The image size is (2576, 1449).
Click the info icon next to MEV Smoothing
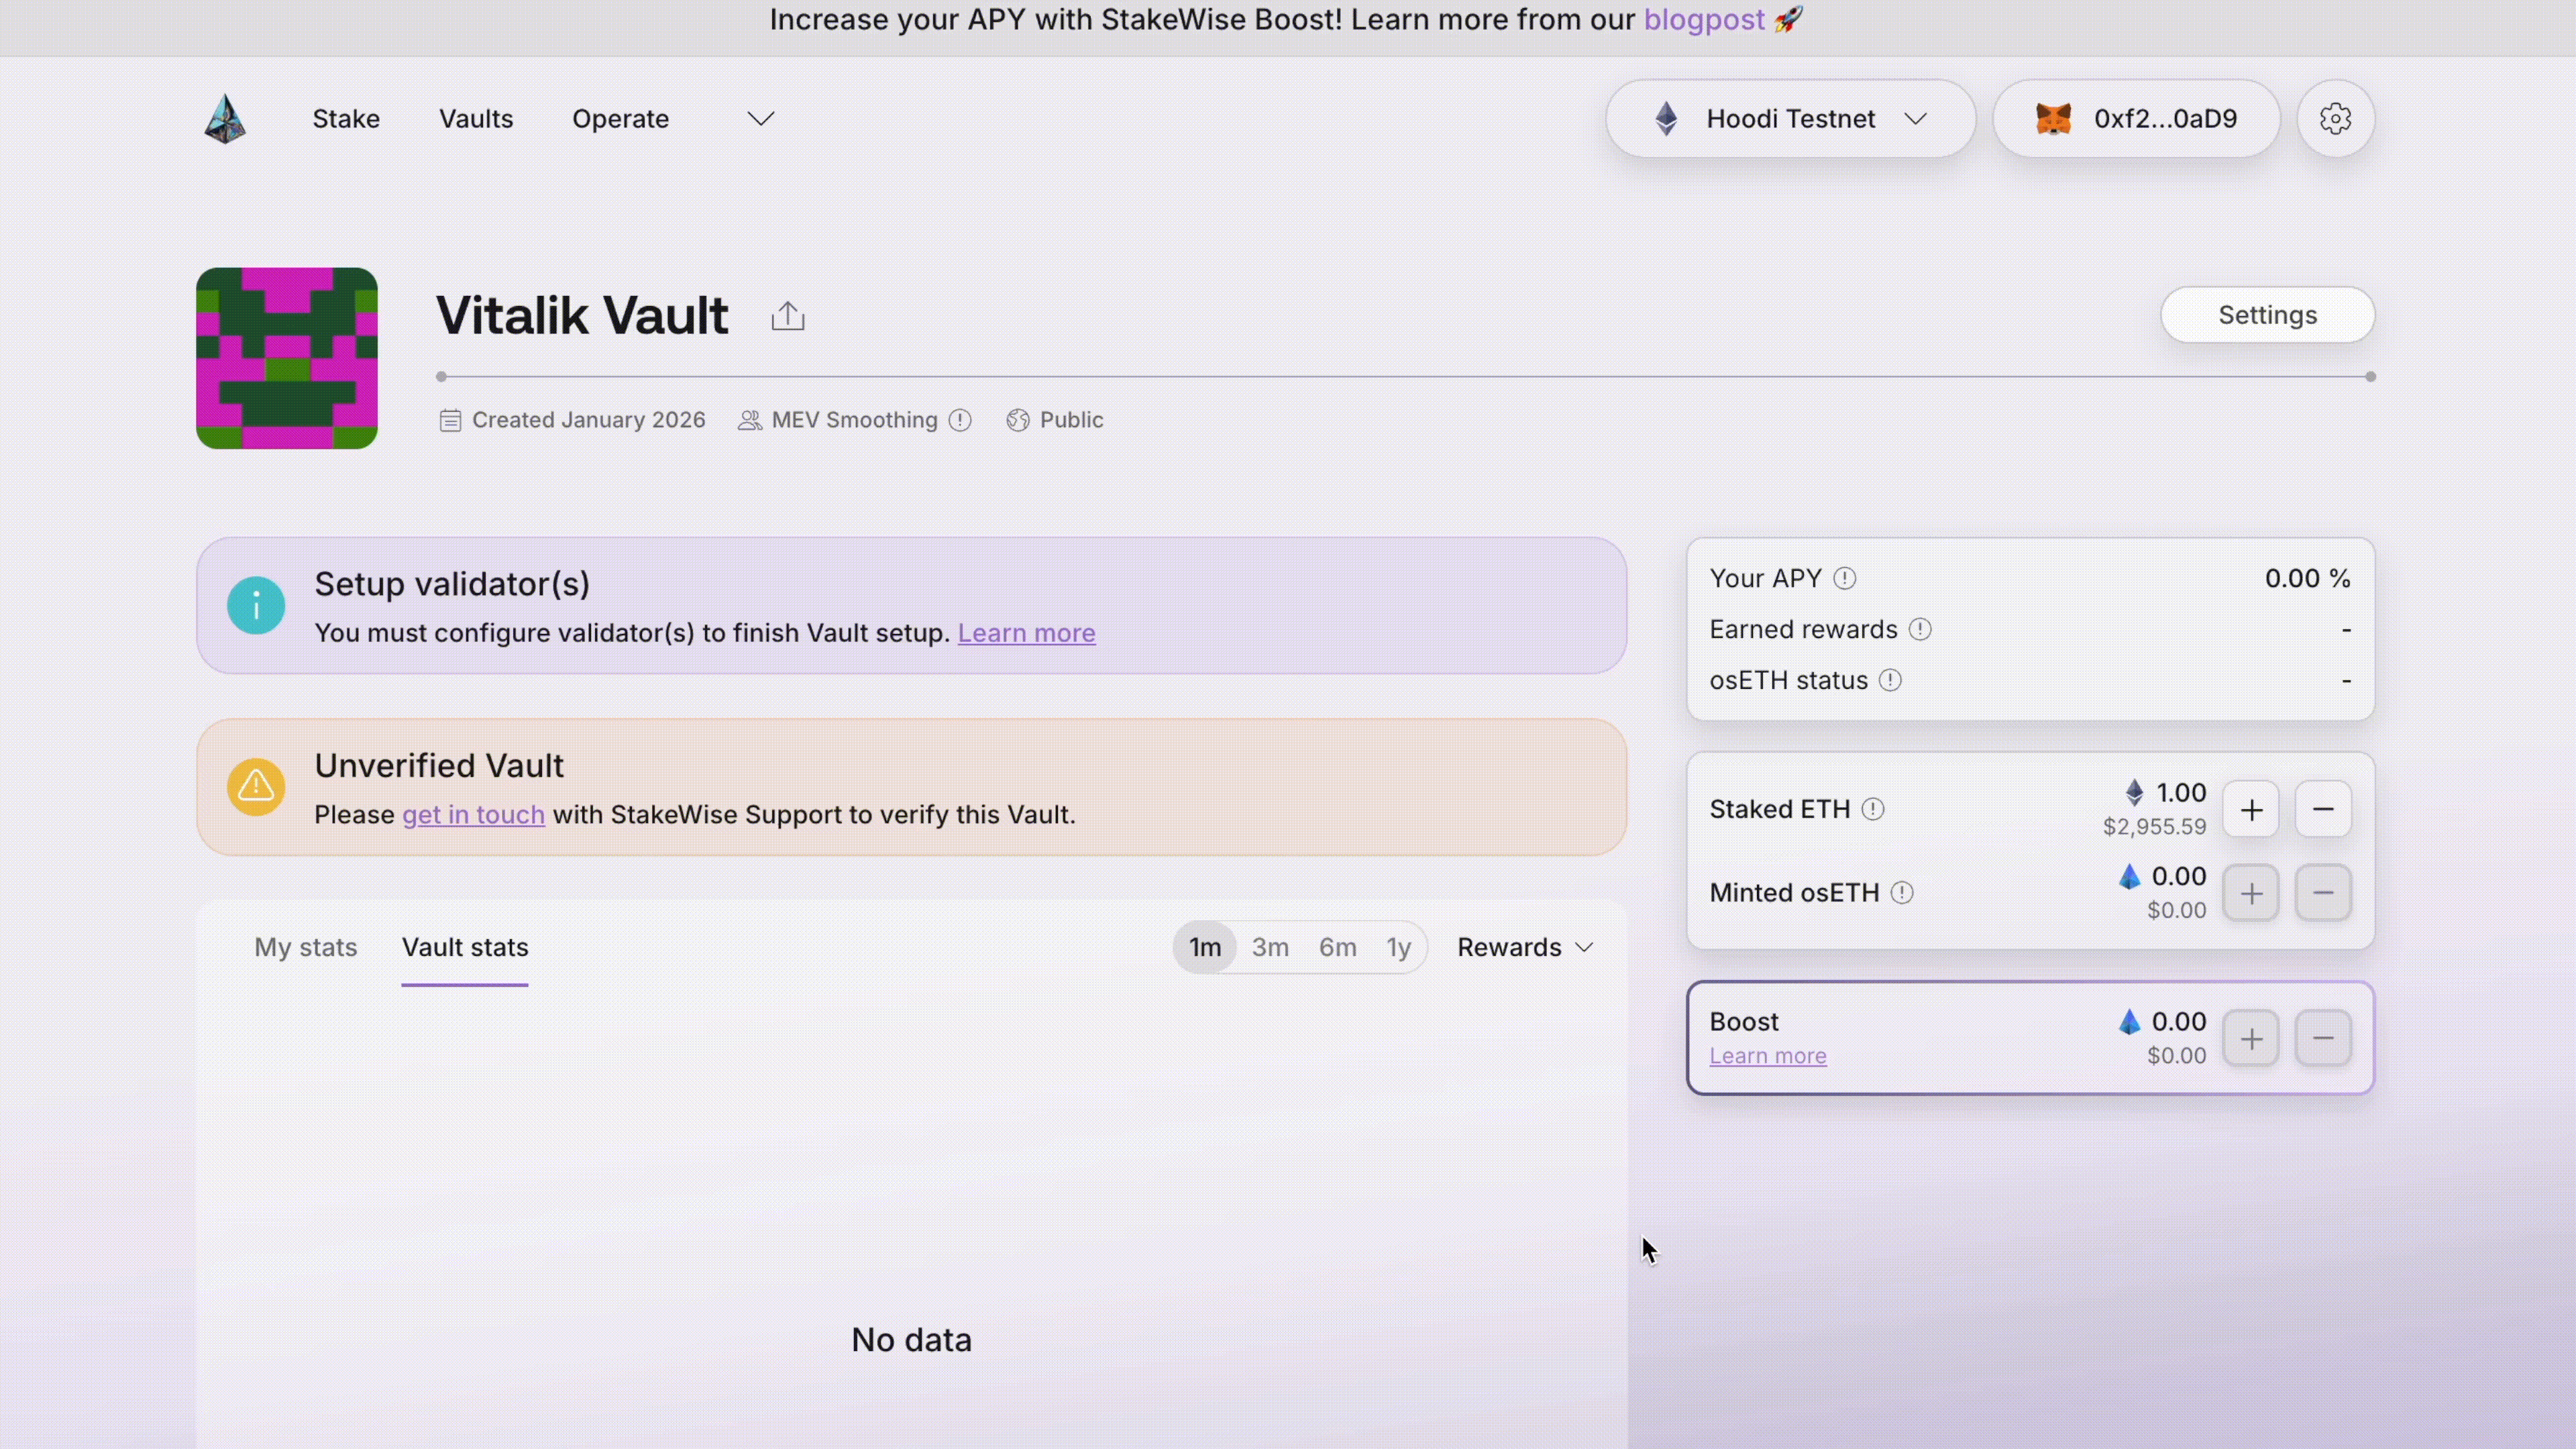point(960,420)
